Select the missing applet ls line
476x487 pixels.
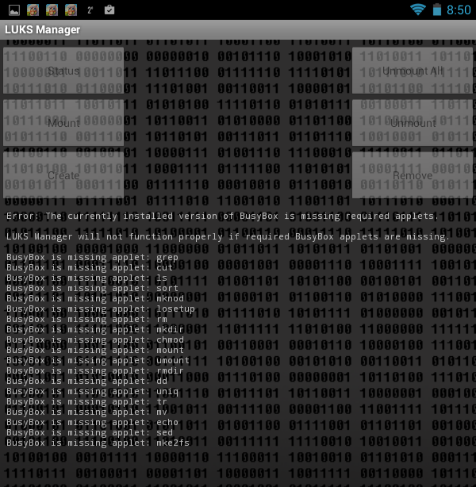point(86,278)
